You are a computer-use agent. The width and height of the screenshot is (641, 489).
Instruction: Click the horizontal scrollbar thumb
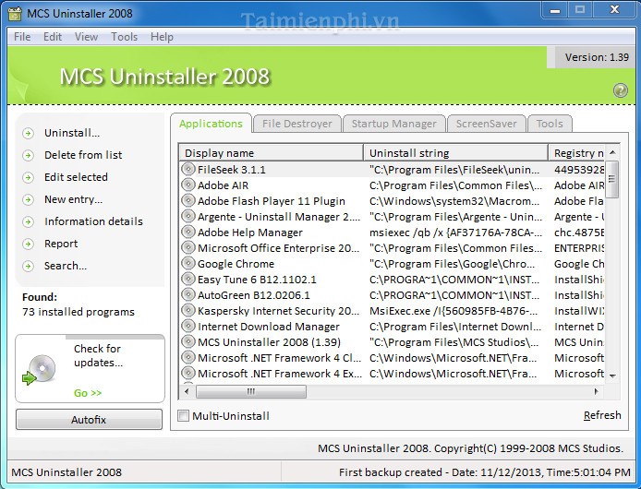point(251,391)
